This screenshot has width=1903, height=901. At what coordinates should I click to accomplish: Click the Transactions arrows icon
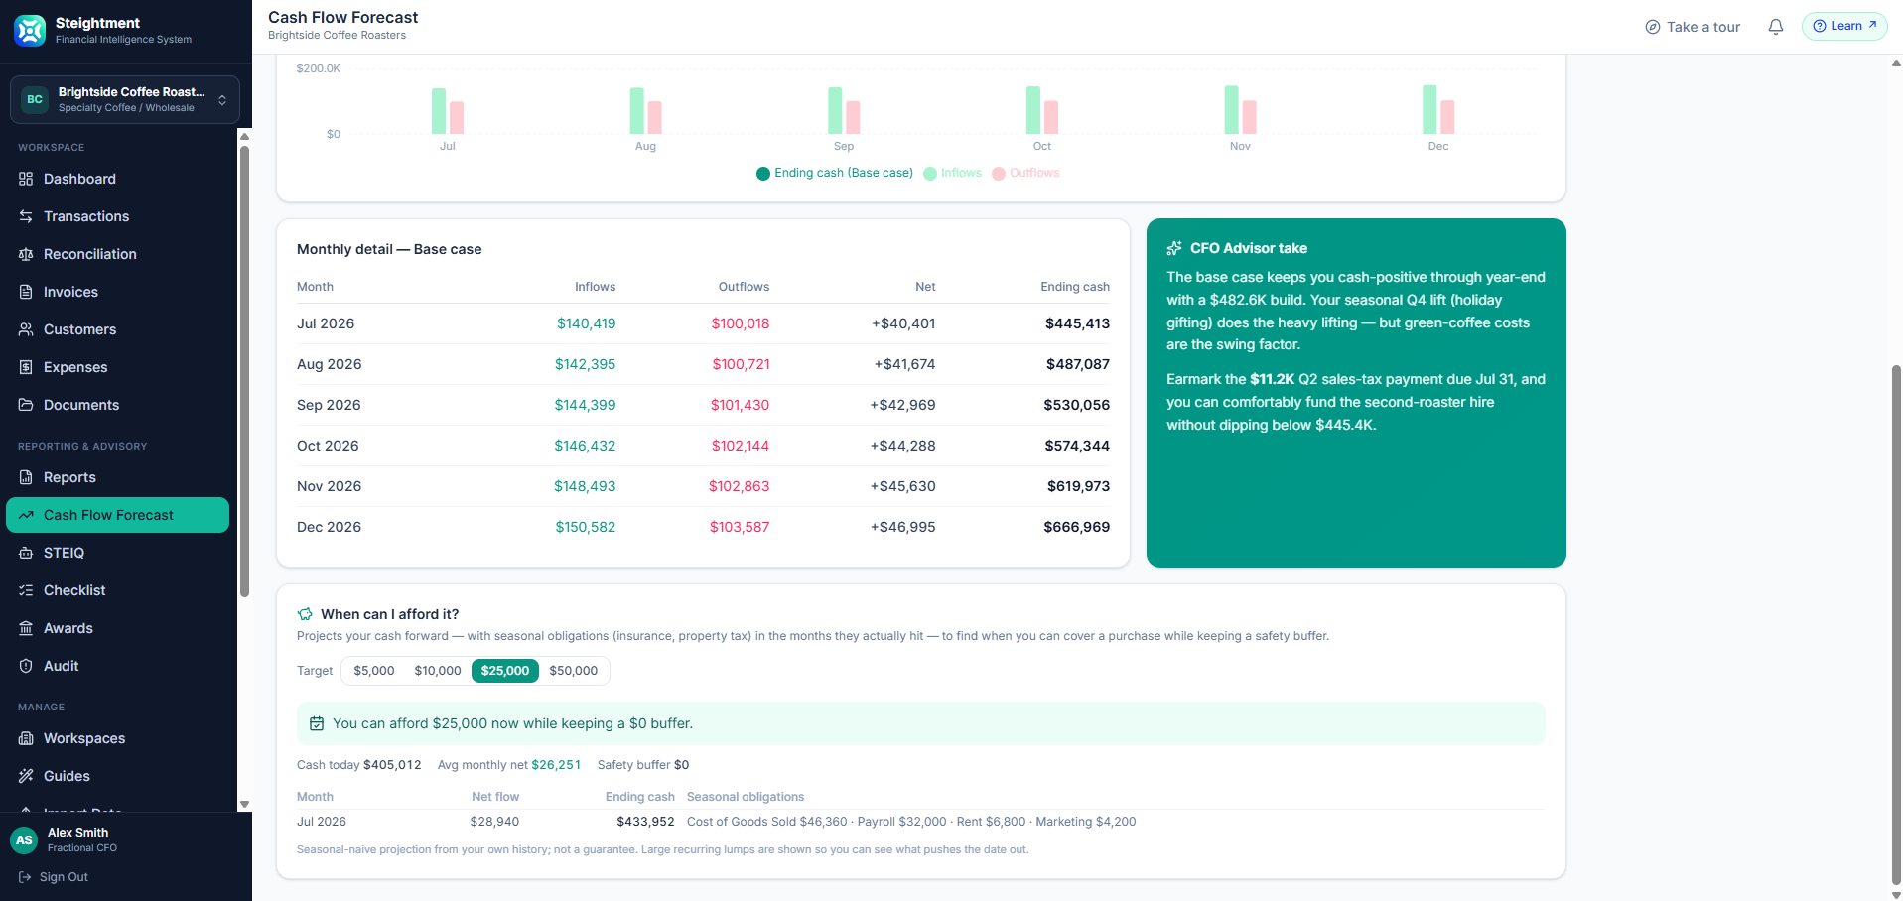pos(26,216)
